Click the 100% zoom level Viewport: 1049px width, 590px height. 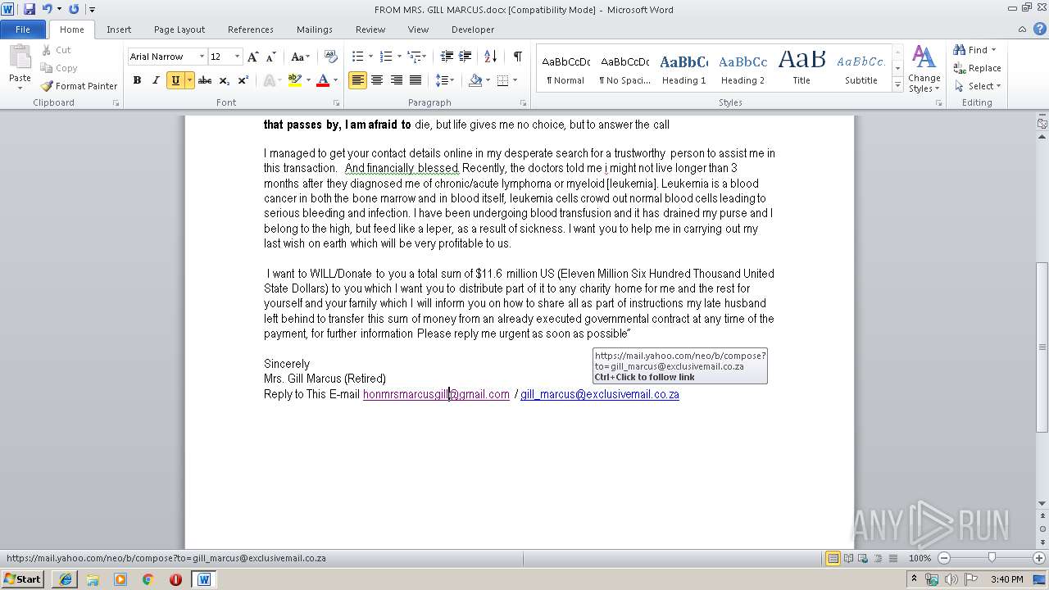click(x=920, y=558)
